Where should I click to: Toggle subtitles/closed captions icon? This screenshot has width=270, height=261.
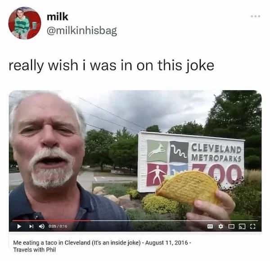(210, 226)
